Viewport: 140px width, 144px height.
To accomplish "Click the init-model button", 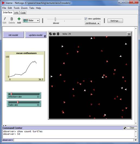I will click(x=13, y=35).
